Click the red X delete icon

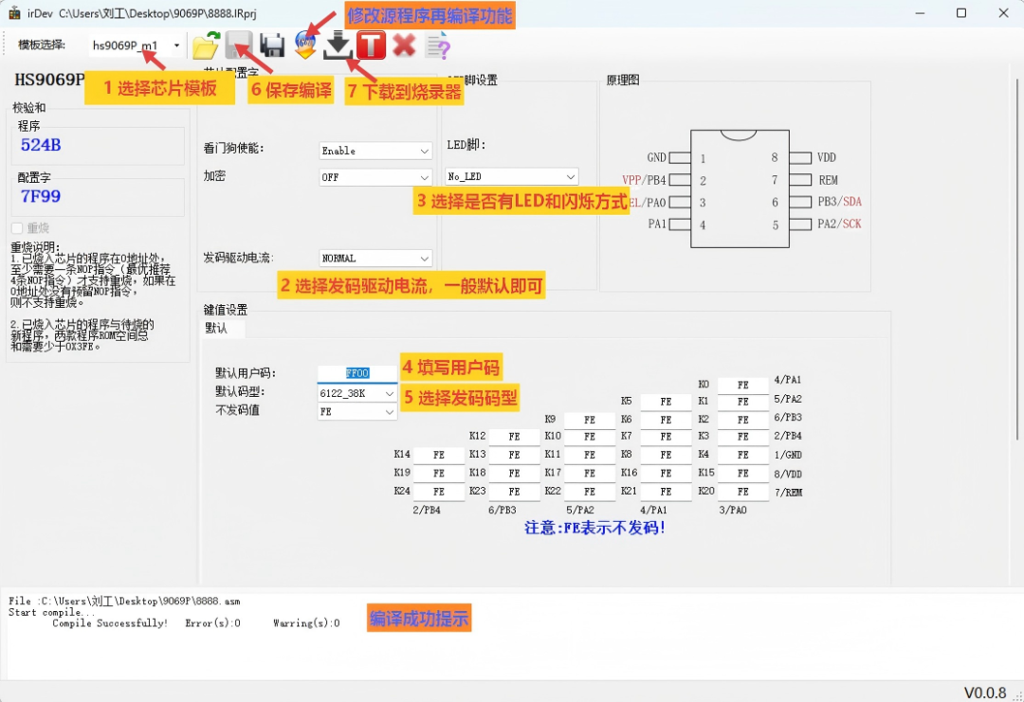pos(404,45)
